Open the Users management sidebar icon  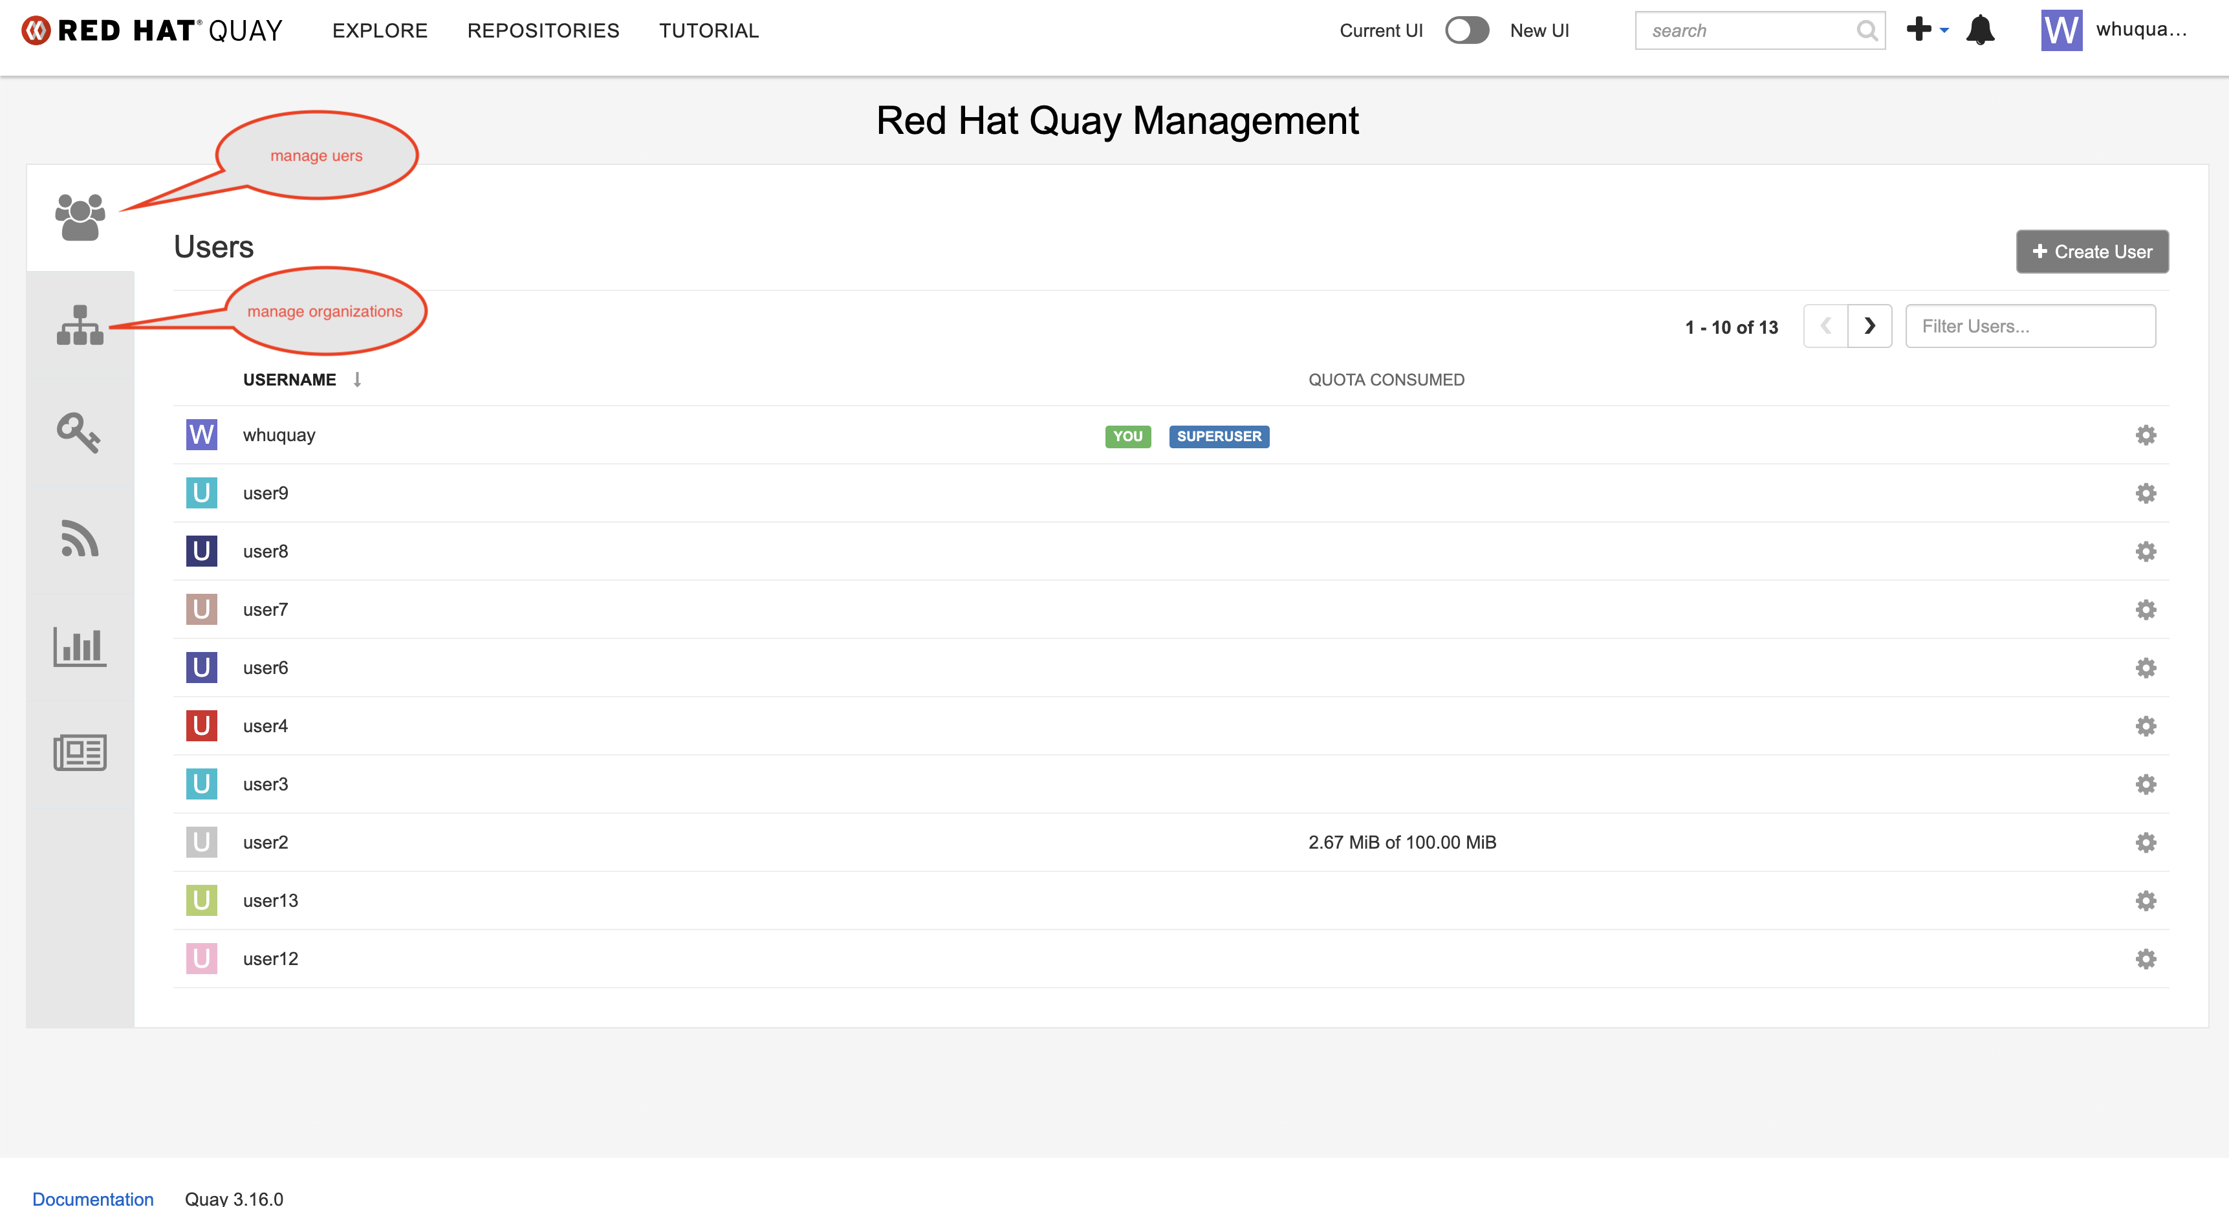[x=80, y=217]
